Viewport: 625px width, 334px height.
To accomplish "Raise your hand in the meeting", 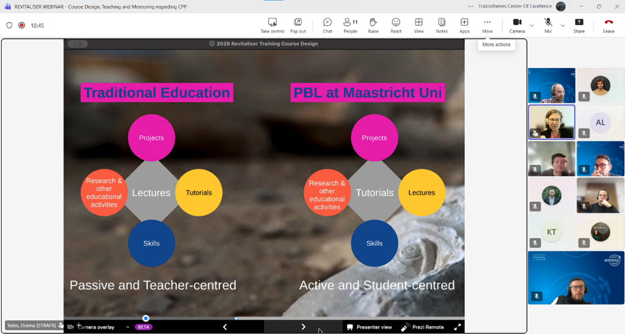I will [x=373, y=25].
